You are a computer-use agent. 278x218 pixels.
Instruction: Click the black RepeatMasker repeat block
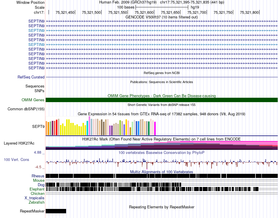click(56, 211)
